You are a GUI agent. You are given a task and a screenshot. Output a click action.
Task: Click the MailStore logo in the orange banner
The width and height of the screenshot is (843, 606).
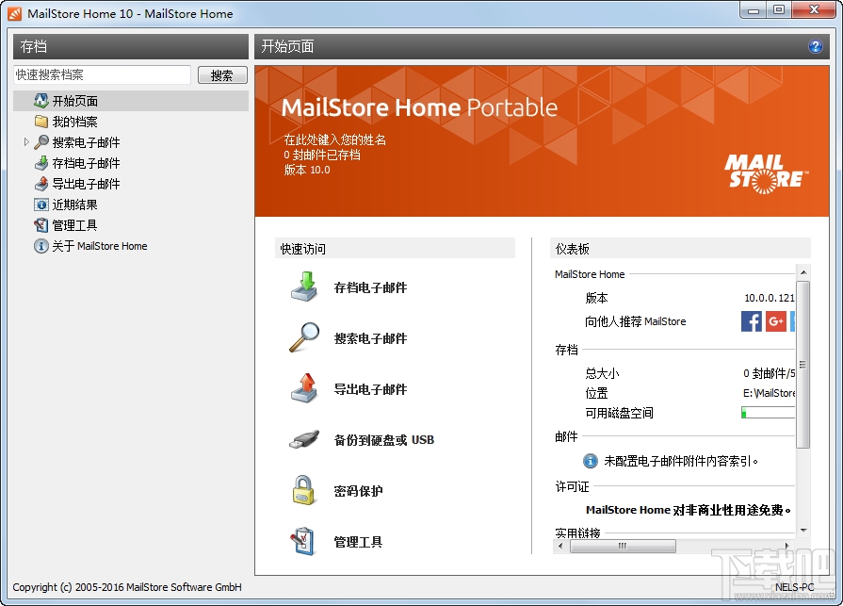pyautogui.click(x=765, y=173)
